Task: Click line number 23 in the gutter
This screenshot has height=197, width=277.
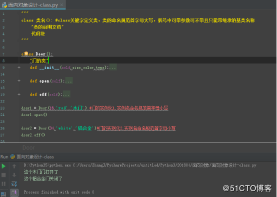Action: point(2,108)
